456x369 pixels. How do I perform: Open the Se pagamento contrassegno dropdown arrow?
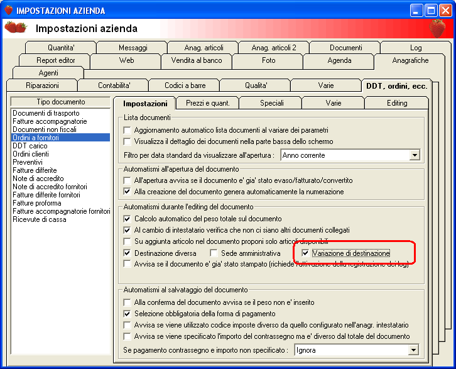click(x=413, y=350)
